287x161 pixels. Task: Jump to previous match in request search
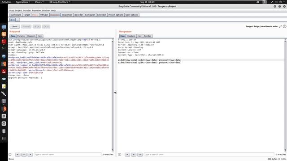[17, 154]
